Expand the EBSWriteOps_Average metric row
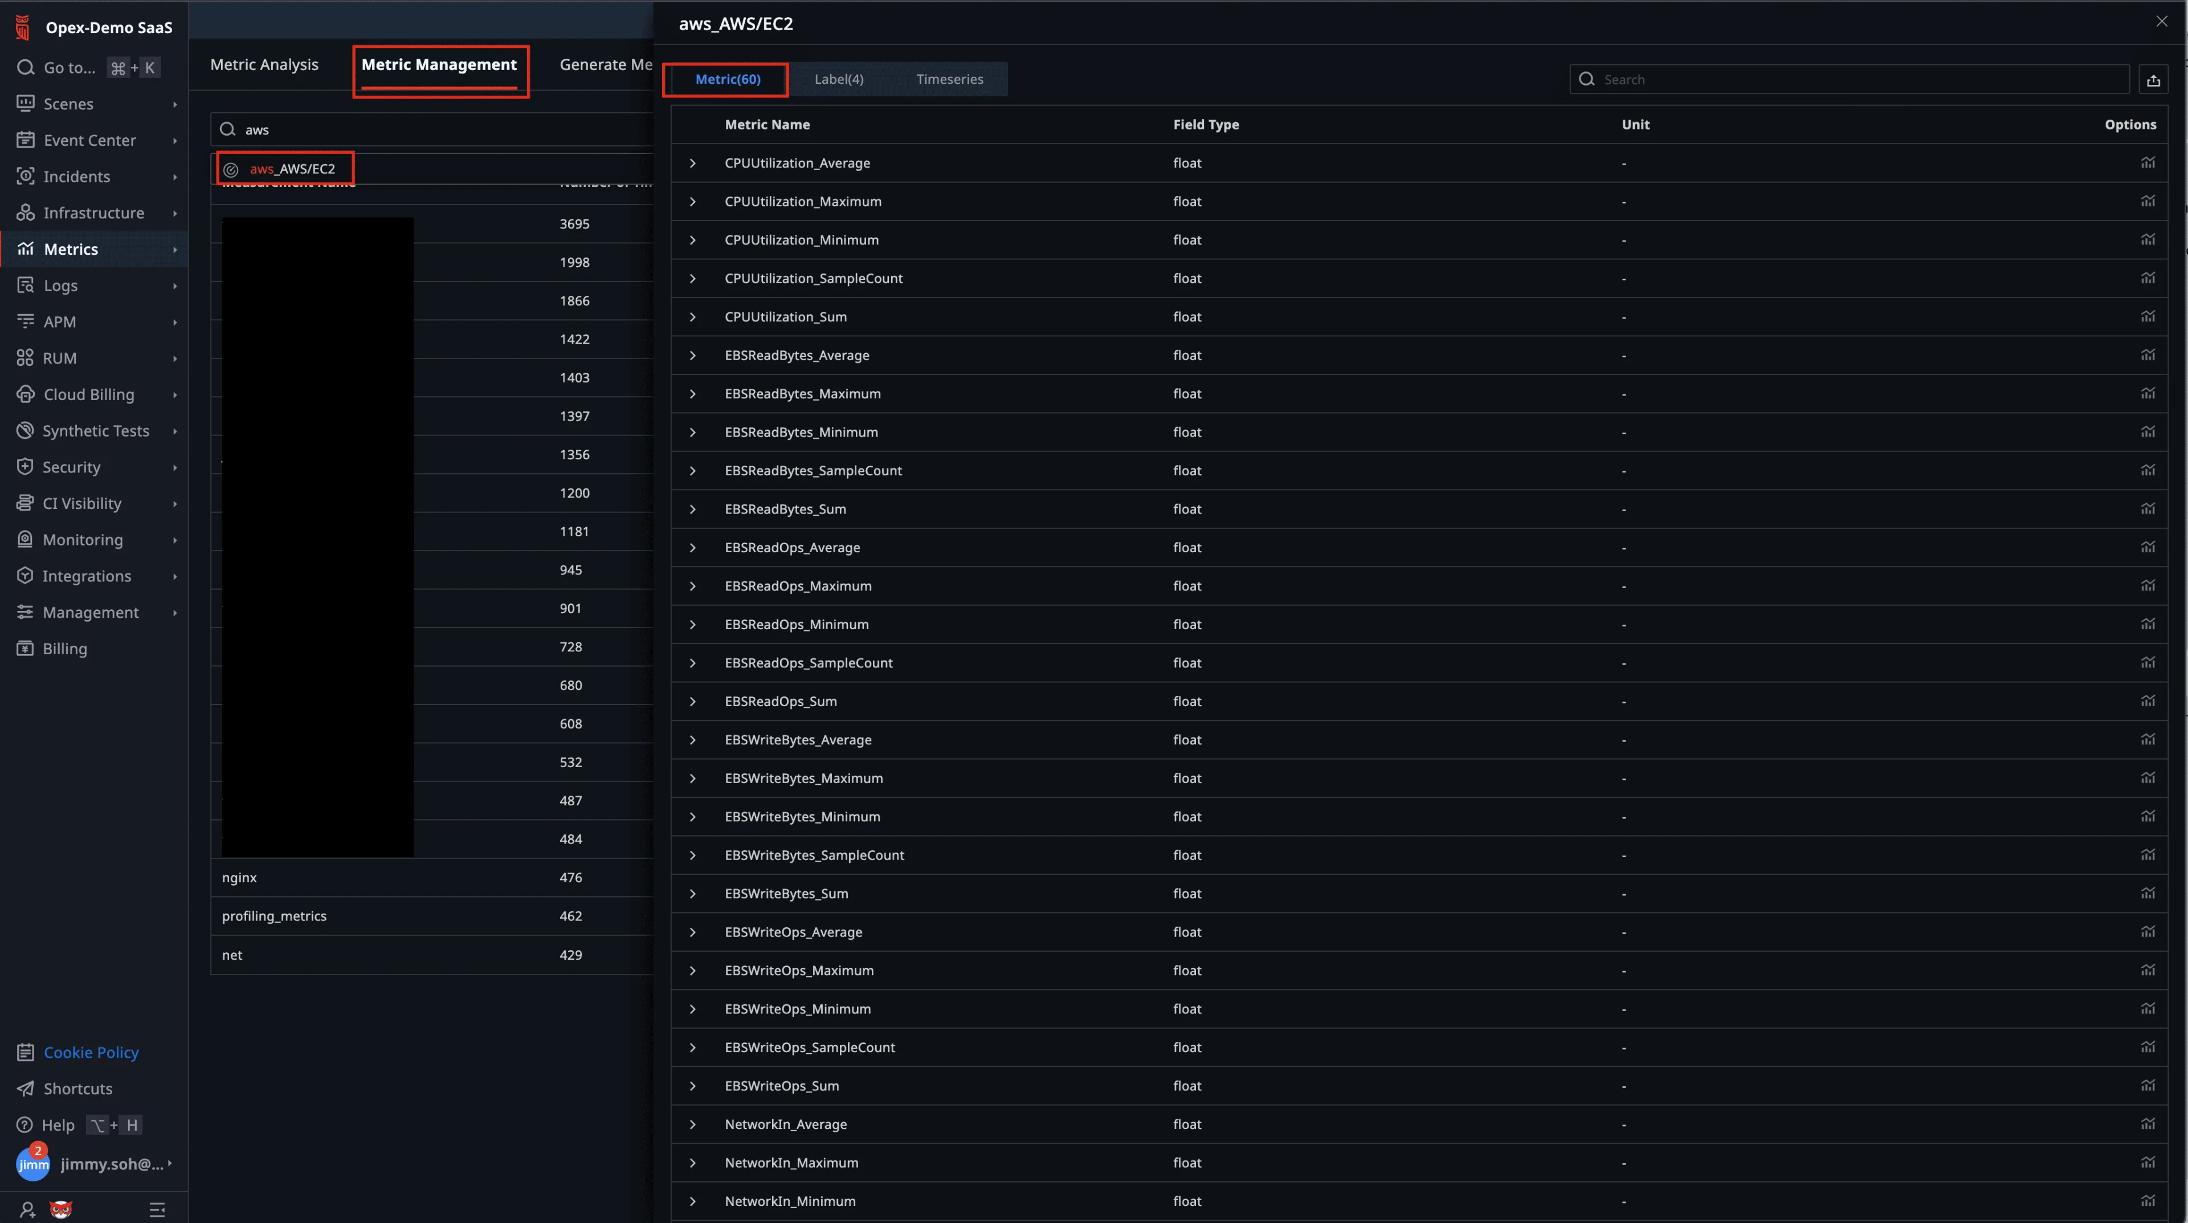The image size is (2188, 1223). tap(692, 932)
